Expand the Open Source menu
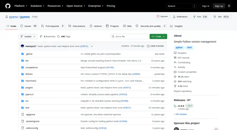The height and width of the screenshot is (130, 237). click(x=76, y=6)
